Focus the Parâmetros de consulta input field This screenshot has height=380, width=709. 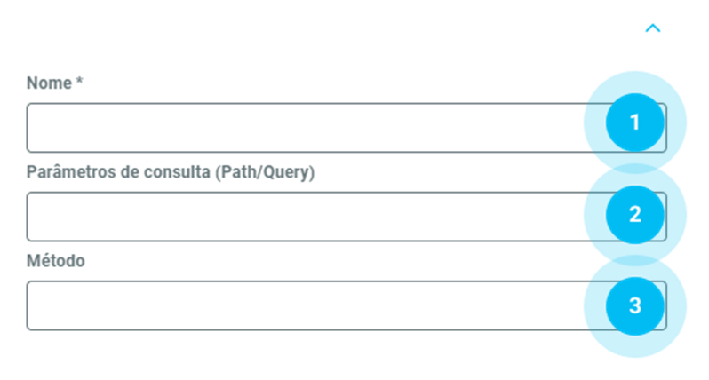point(302,217)
